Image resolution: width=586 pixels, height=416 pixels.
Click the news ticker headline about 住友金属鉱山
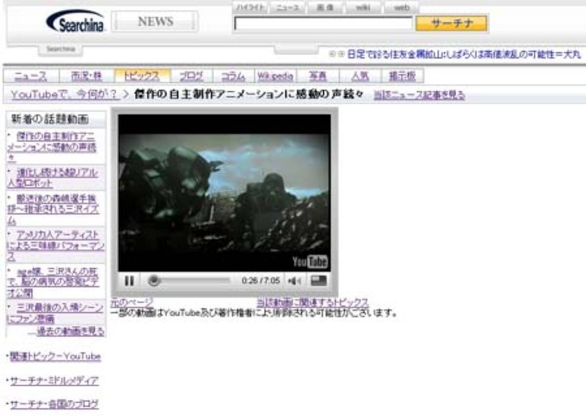[464, 54]
